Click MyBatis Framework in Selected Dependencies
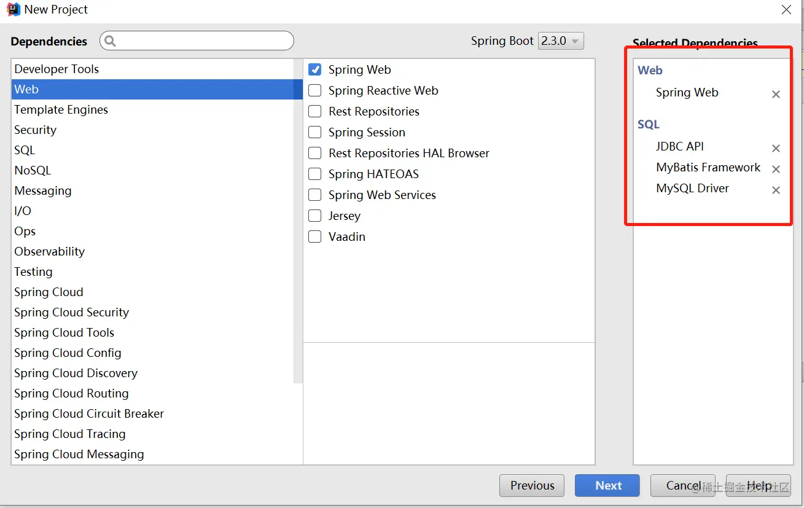The image size is (804, 508). (x=708, y=168)
